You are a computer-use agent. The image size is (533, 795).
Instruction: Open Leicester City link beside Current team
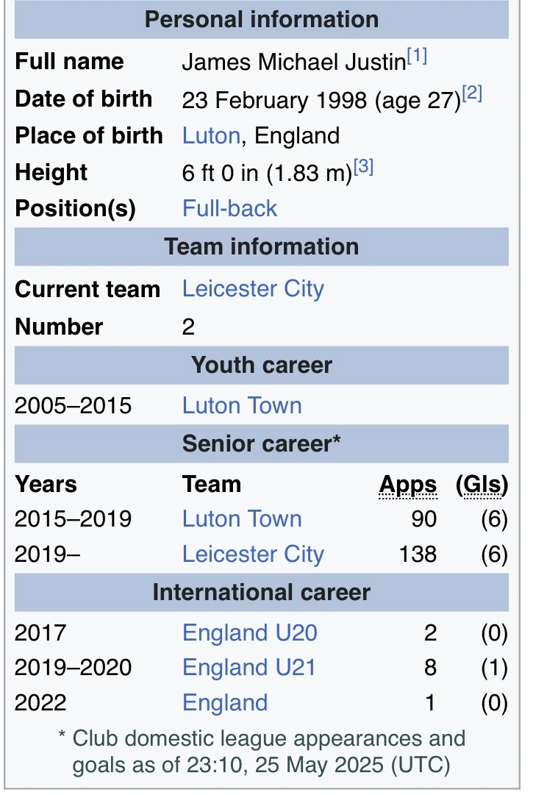[x=253, y=289]
